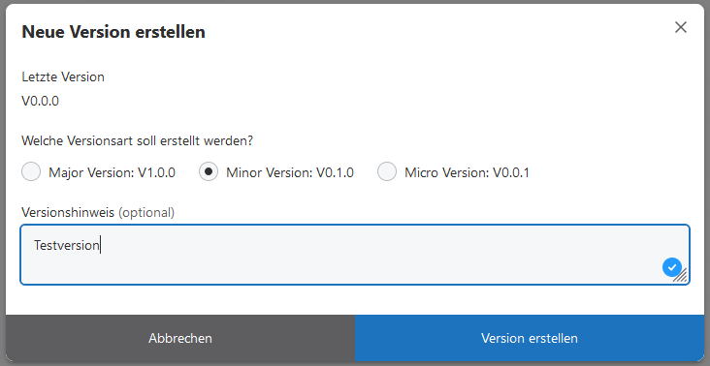
Task: Click the word Testversion in the note field
Action: [x=67, y=245]
